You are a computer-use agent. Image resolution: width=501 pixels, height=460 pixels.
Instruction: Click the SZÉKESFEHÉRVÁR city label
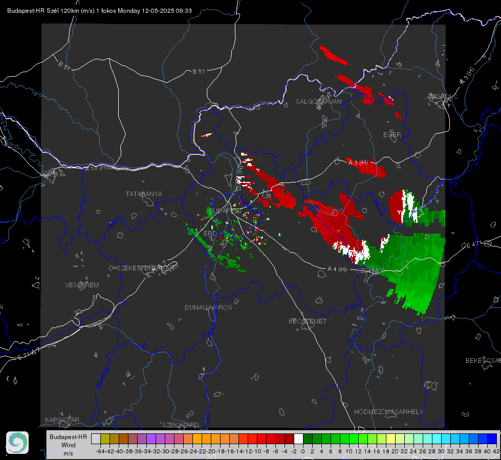pos(145,268)
